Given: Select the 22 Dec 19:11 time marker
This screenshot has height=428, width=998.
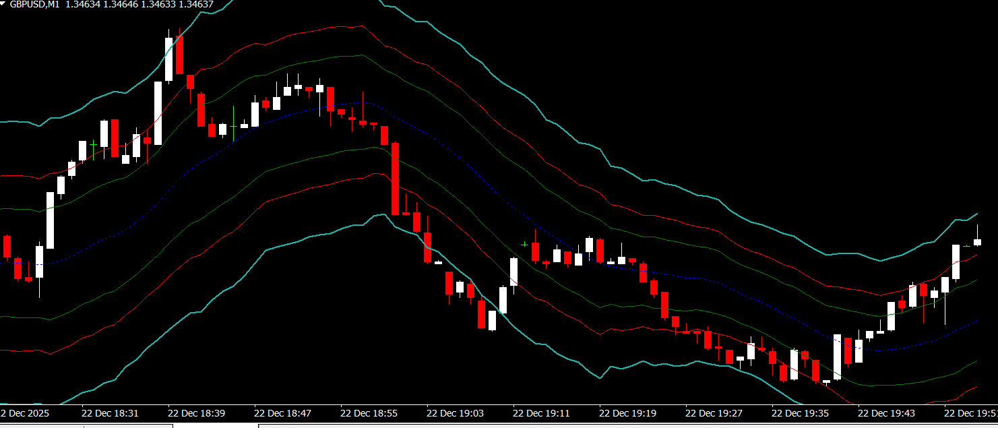Looking at the screenshot, I should (x=541, y=412).
